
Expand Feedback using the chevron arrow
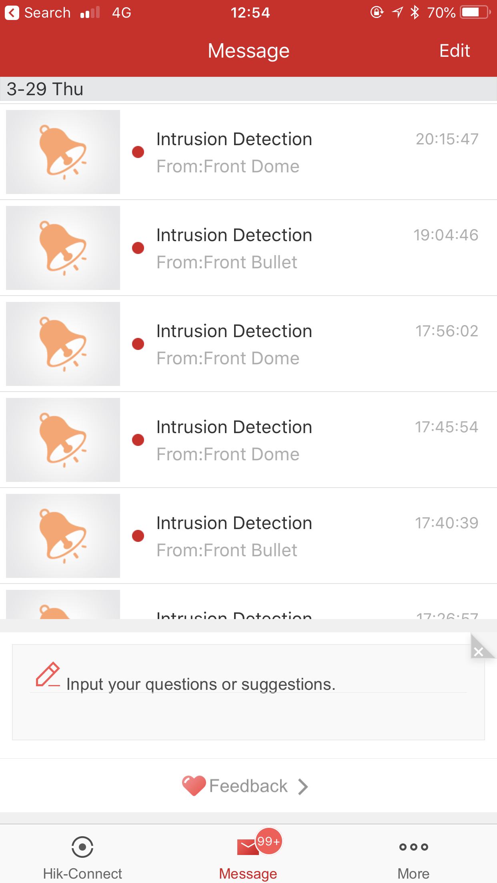[303, 787]
